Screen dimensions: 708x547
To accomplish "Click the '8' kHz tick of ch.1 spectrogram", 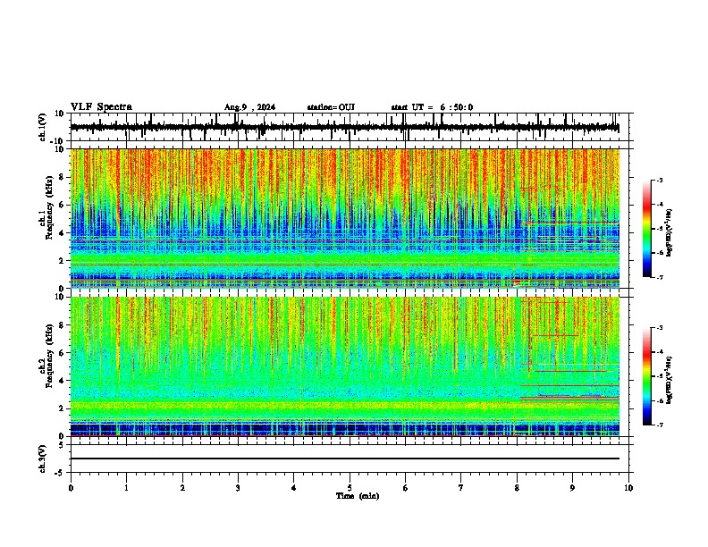I will click(x=62, y=177).
